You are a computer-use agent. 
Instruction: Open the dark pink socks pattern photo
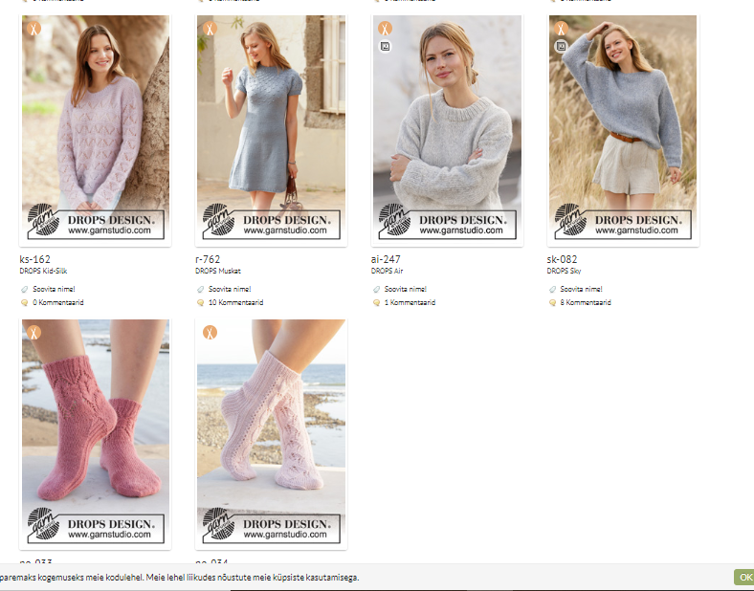pyautogui.click(x=96, y=434)
